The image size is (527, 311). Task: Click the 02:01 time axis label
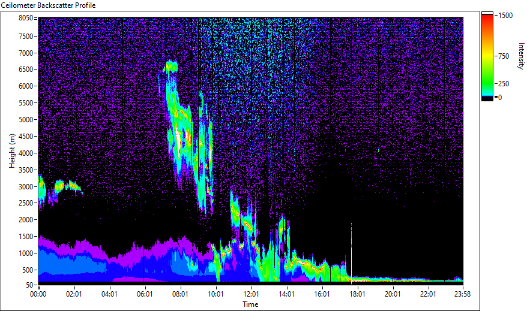(x=74, y=294)
